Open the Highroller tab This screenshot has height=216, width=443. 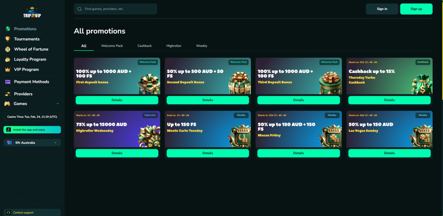(x=174, y=46)
